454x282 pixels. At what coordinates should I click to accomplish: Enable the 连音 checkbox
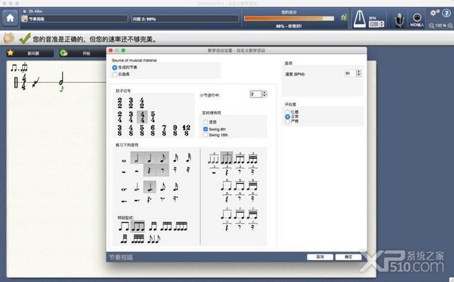point(205,122)
